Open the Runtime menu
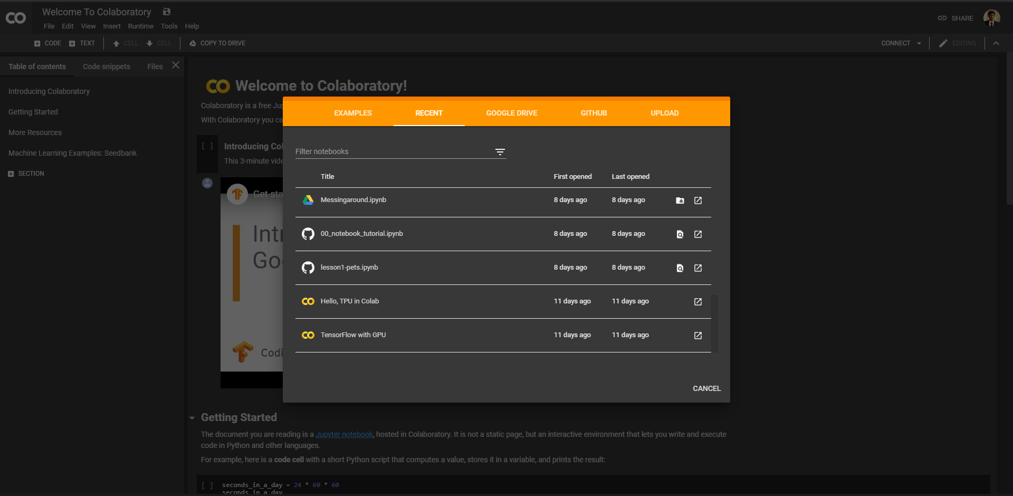 [x=141, y=26]
